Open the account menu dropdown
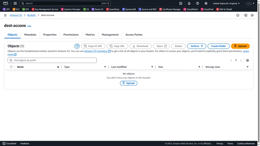This screenshot has height=146, width=260. coord(250,3)
